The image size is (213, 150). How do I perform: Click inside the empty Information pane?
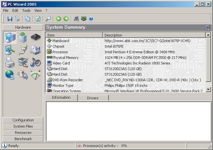[129, 121]
